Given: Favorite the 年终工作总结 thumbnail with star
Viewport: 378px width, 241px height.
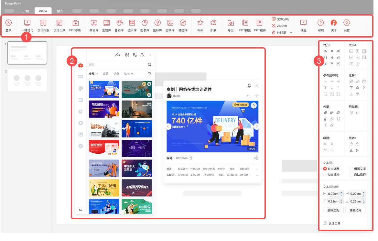Looking at the screenshot, I should (x=149, y=84).
